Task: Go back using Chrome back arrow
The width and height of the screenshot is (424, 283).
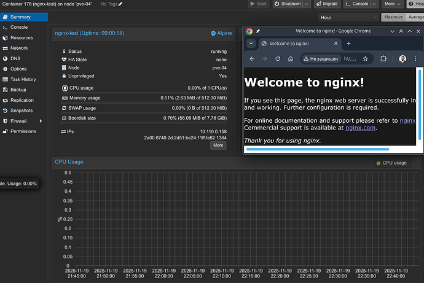Action: (x=251, y=59)
